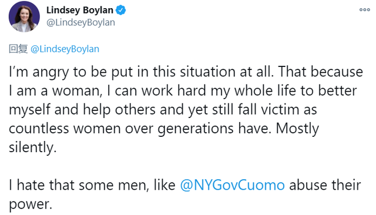Click the blue verified checkmark badge
The width and height of the screenshot is (376, 215).
click(121, 11)
